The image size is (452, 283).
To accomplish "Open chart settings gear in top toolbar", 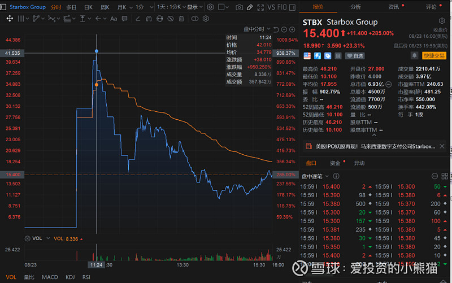I will click(x=210, y=7).
